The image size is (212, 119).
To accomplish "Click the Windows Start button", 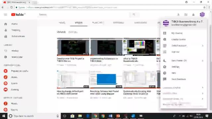I will tap(4, 116).
